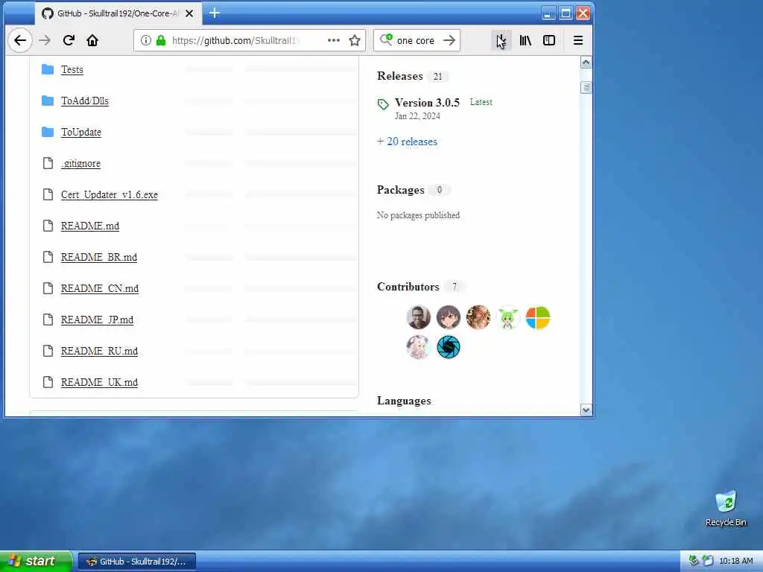
Task: Open README_UK.md file
Action: [x=99, y=382]
